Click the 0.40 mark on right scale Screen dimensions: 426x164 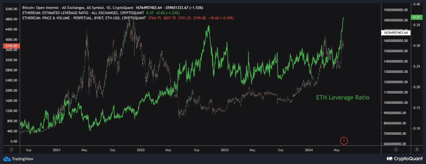[x=417, y=4]
